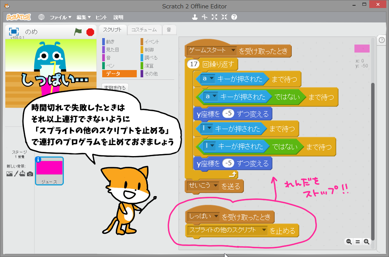The image size is (389, 257).
Task: Open tips panel question mark at right edge
Action: coord(382,40)
